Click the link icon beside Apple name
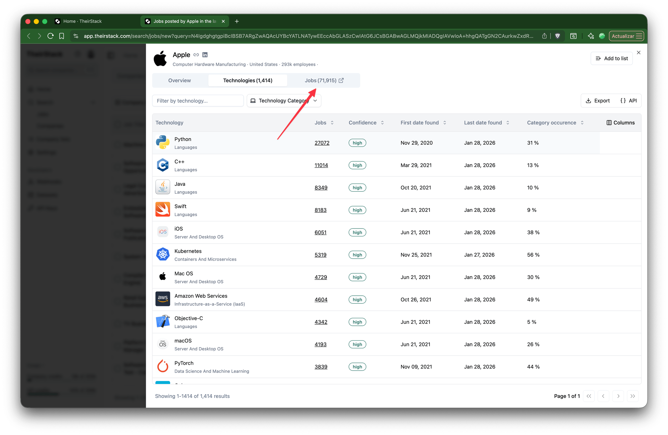 pos(196,55)
